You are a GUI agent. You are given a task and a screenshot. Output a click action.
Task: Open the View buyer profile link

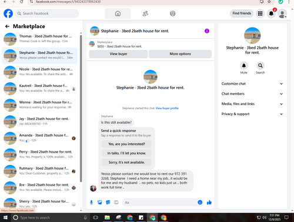coord(167,108)
